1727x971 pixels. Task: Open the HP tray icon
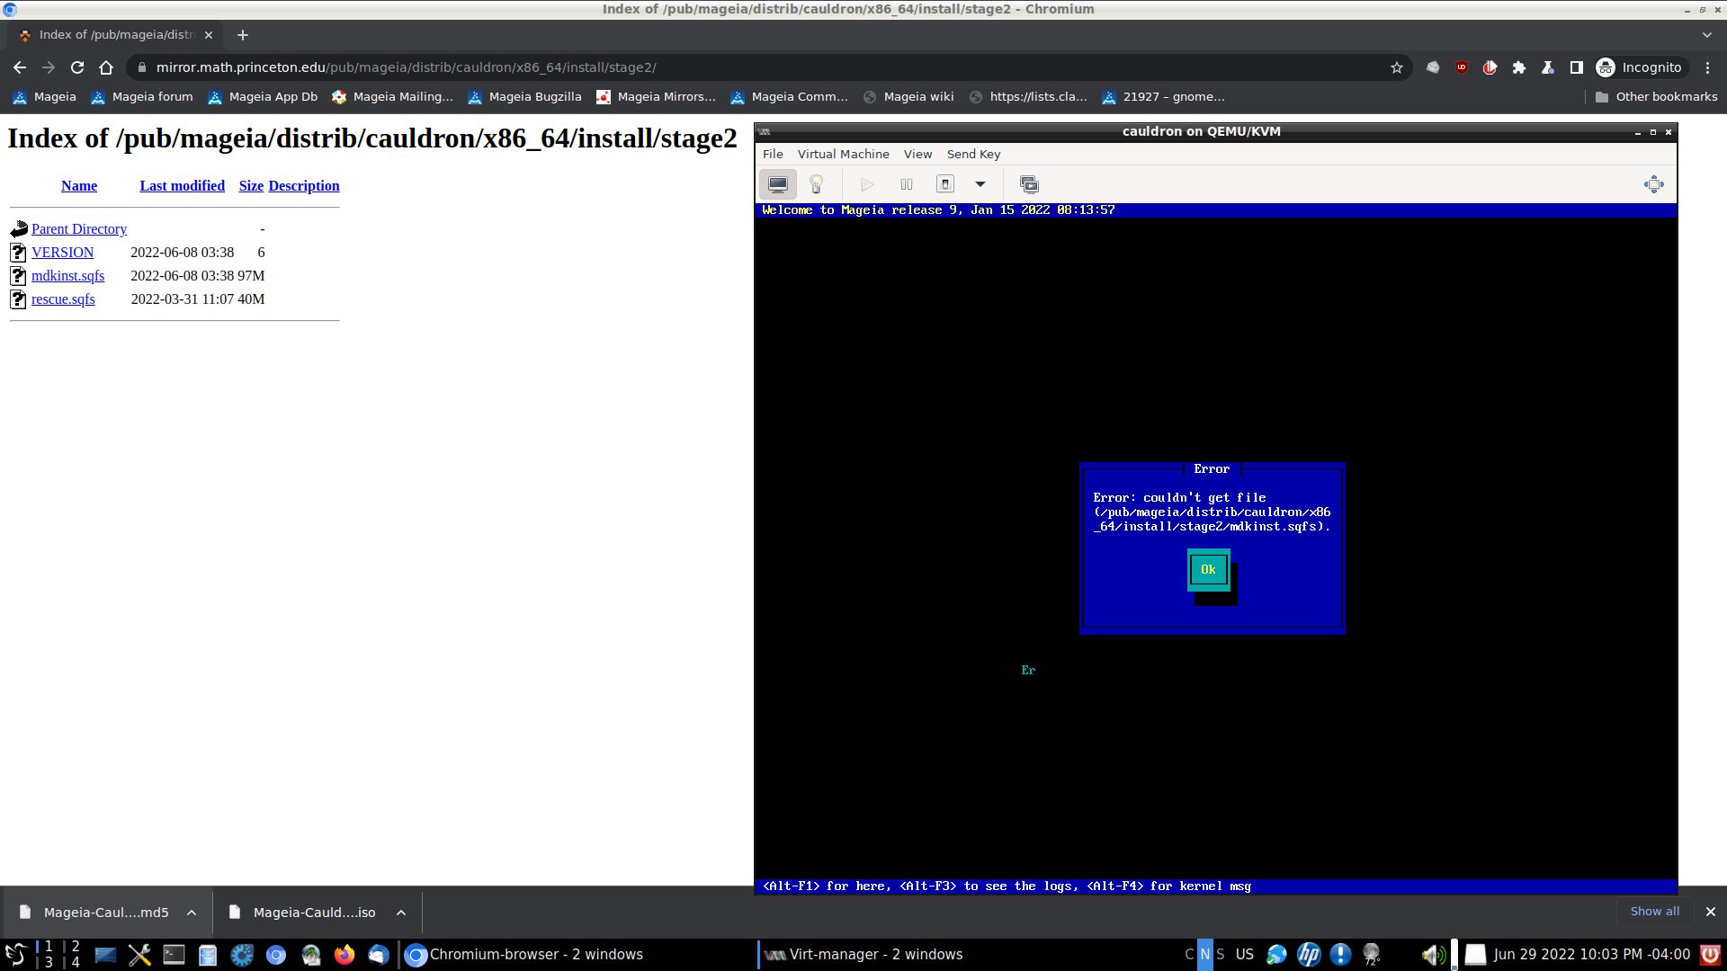[x=1309, y=955]
